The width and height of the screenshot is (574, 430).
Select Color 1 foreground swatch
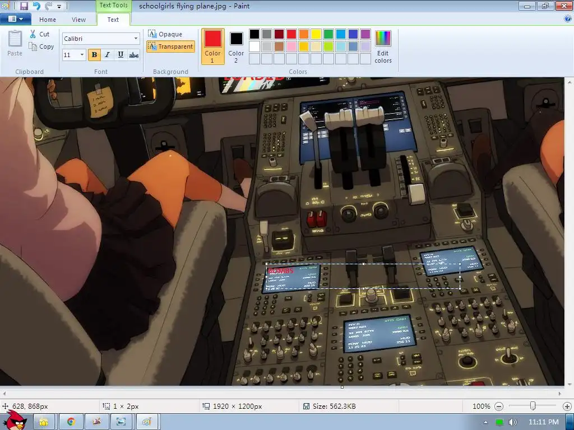[x=212, y=46]
